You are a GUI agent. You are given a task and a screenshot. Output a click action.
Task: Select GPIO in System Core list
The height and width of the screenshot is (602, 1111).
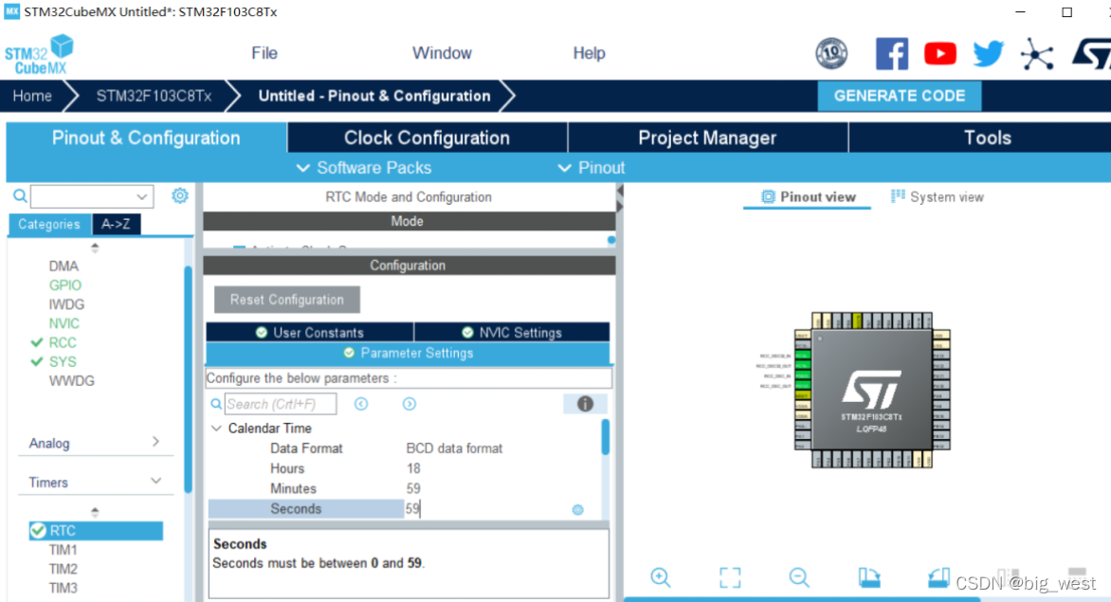[65, 284]
